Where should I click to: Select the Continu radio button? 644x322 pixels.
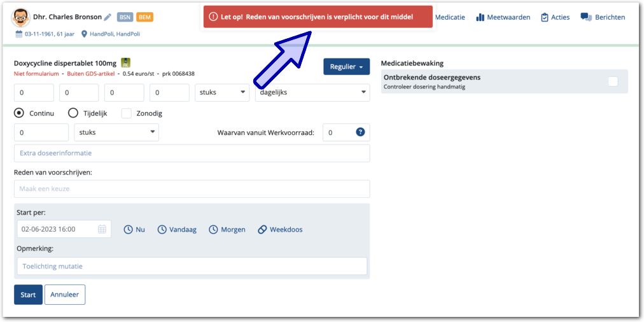[x=19, y=113]
